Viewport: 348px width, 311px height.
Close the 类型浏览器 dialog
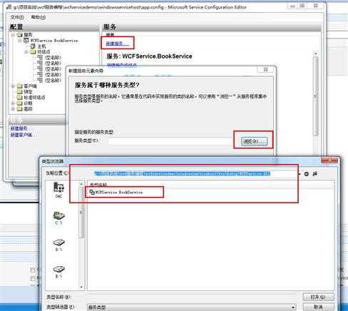(x=329, y=160)
